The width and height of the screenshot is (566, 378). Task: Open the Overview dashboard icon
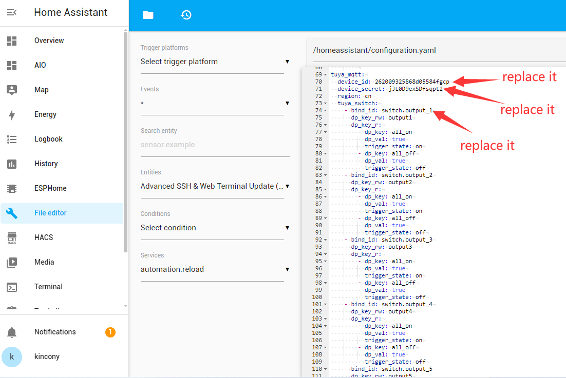pyautogui.click(x=12, y=41)
